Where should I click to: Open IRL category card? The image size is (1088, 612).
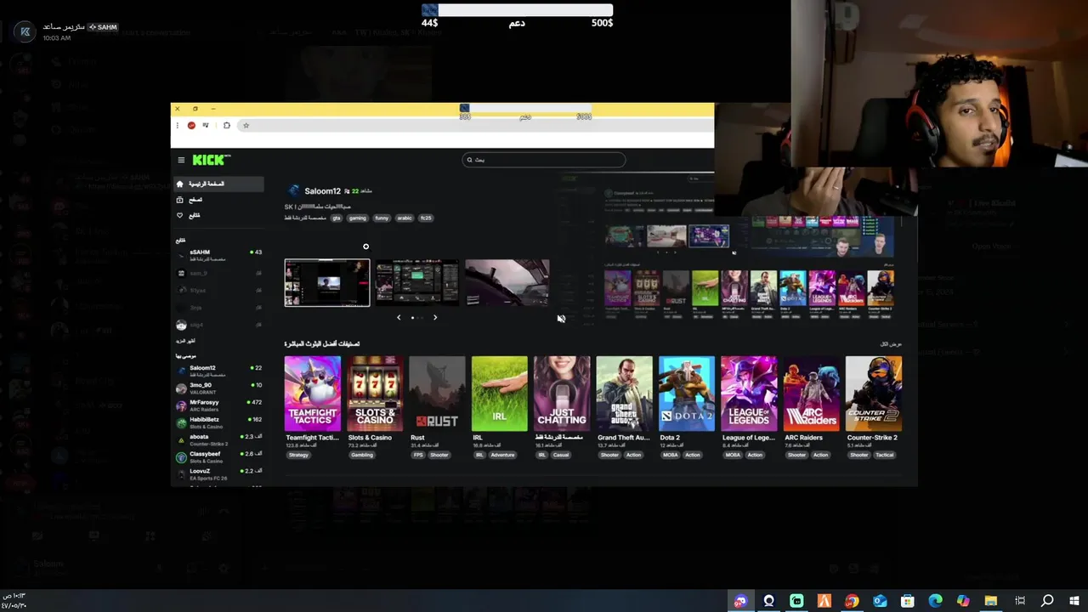pyautogui.click(x=500, y=394)
